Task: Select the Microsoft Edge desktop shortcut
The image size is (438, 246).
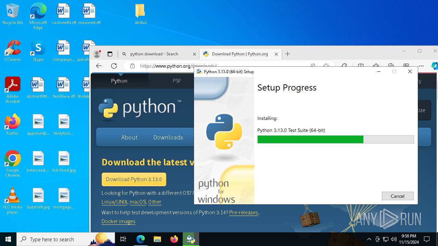Action: pyautogui.click(x=38, y=16)
